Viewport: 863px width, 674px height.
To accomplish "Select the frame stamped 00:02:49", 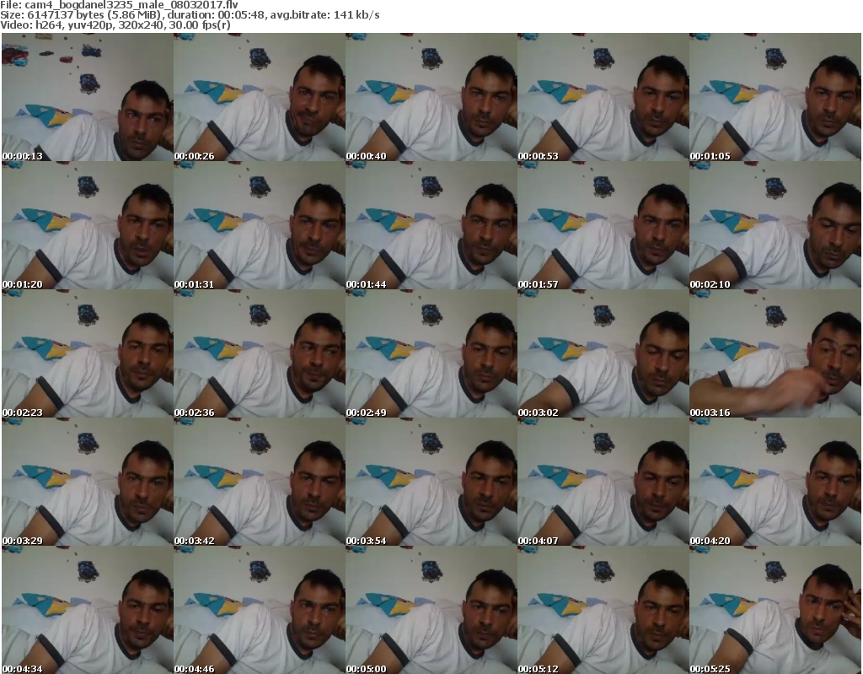I will click(x=431, y=353).
